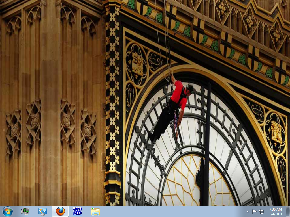Open the blue R application taskbar icon

(x=78, y=211)
